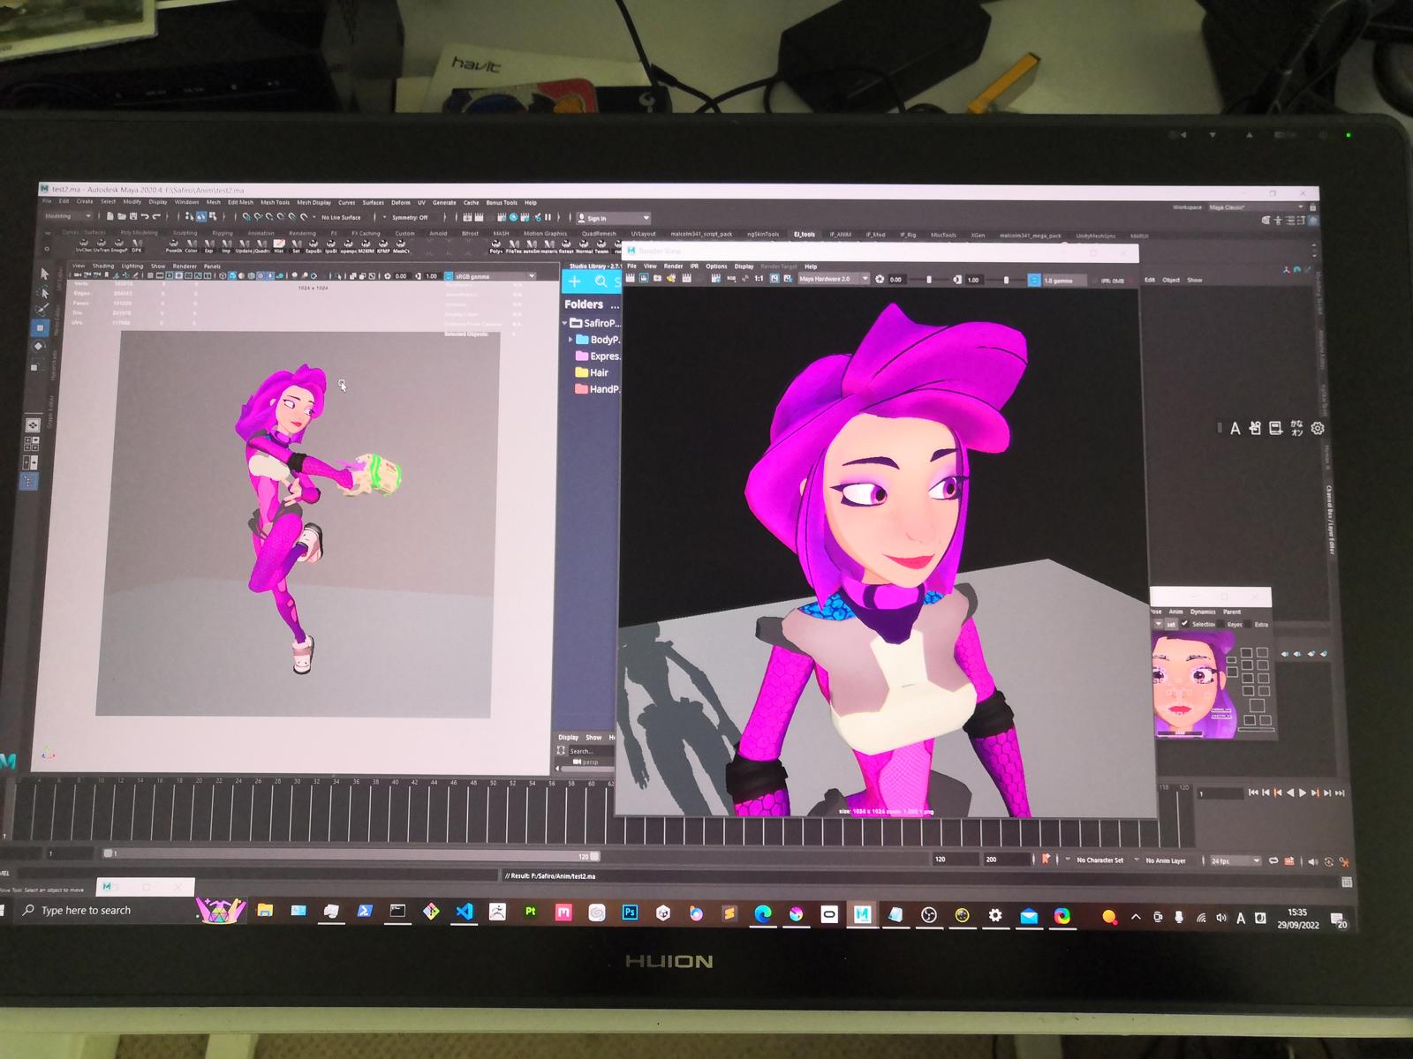Go to start of playback range

pos(1252,793)
